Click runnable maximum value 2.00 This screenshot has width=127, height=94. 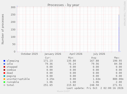point(119,82)
